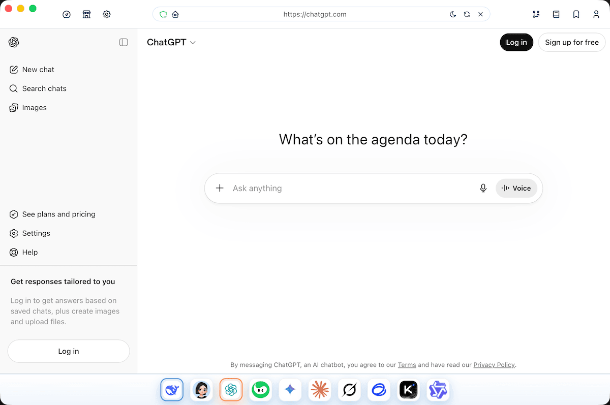Click the X icon in the address bar
This screenshot has width=610, height=405.
point(480,14)
